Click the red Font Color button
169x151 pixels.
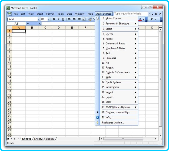140,19
